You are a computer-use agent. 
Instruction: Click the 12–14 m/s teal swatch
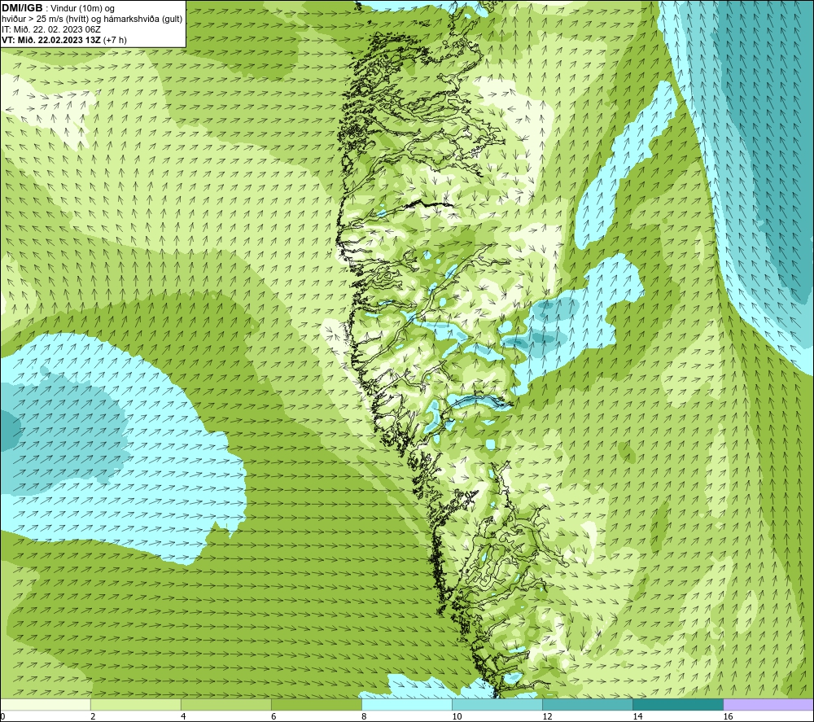588,705
